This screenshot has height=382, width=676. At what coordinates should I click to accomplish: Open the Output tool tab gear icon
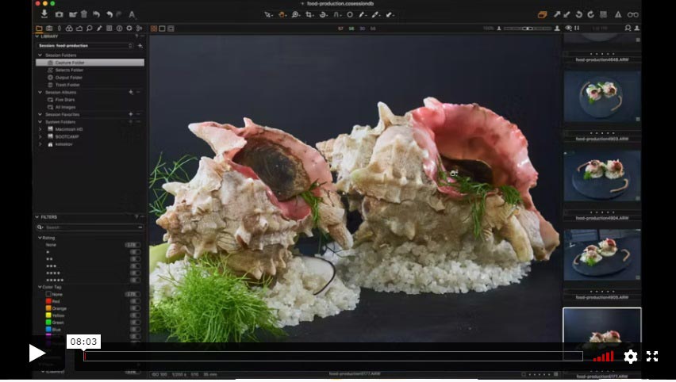(x=129, y=29)
